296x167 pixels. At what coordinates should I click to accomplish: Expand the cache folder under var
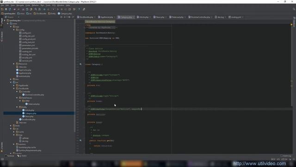click(14, 132)
